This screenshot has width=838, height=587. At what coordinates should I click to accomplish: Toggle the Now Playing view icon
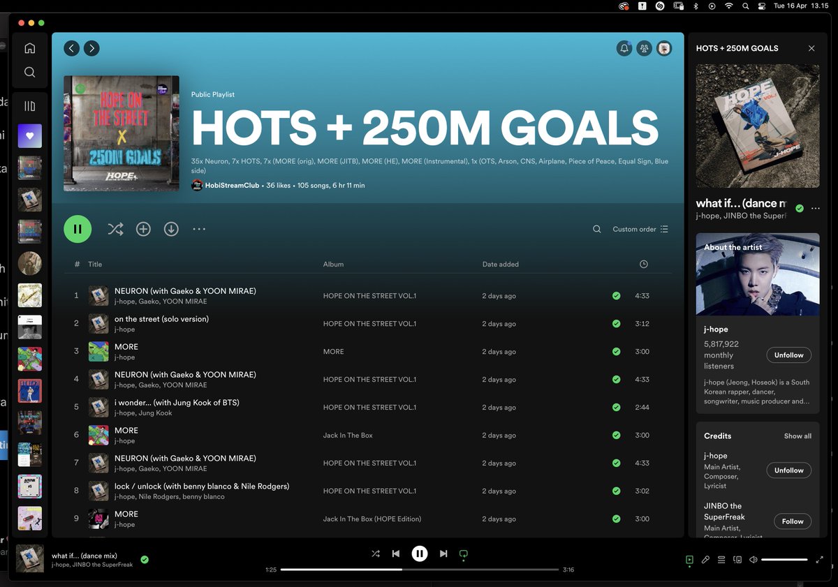[x=689, y=560]
